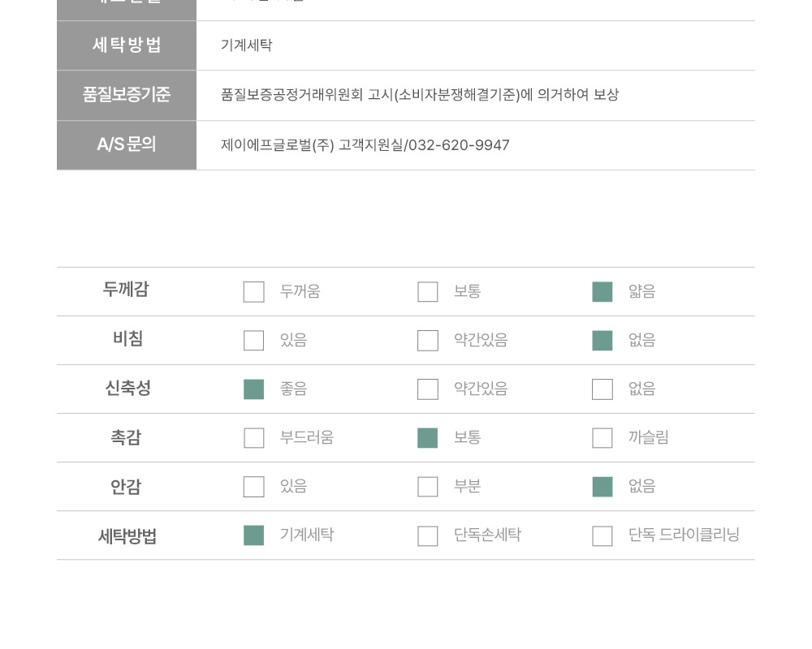
Task: Check the 있음 box for 비침
Action: tap(253, 341)
